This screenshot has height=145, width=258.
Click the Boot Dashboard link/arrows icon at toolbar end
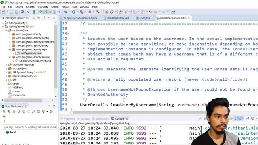pyautogui.click(x=51, y=112)
